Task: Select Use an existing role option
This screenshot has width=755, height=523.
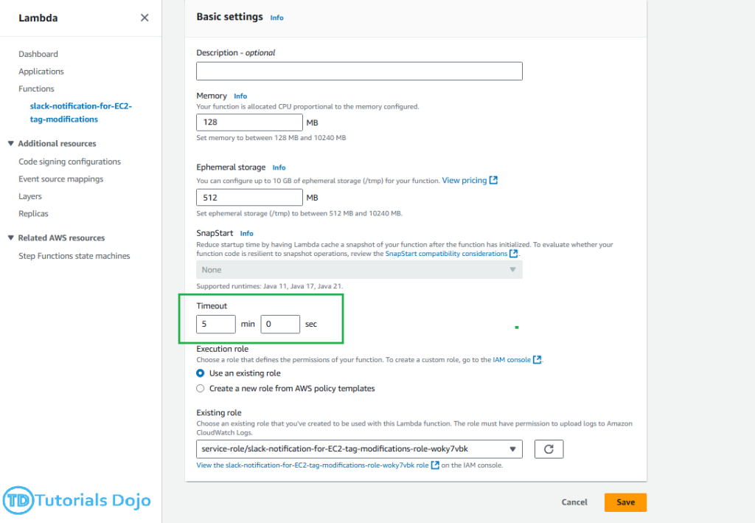Action: point(201,373)
